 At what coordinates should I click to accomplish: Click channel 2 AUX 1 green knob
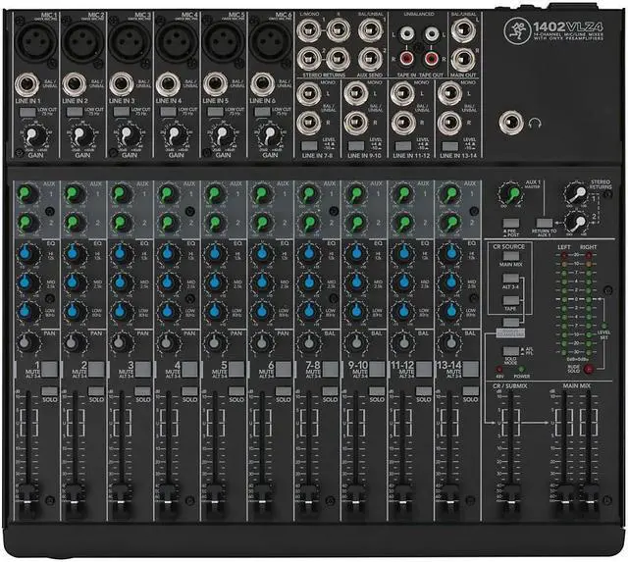[x=73, y=193]
